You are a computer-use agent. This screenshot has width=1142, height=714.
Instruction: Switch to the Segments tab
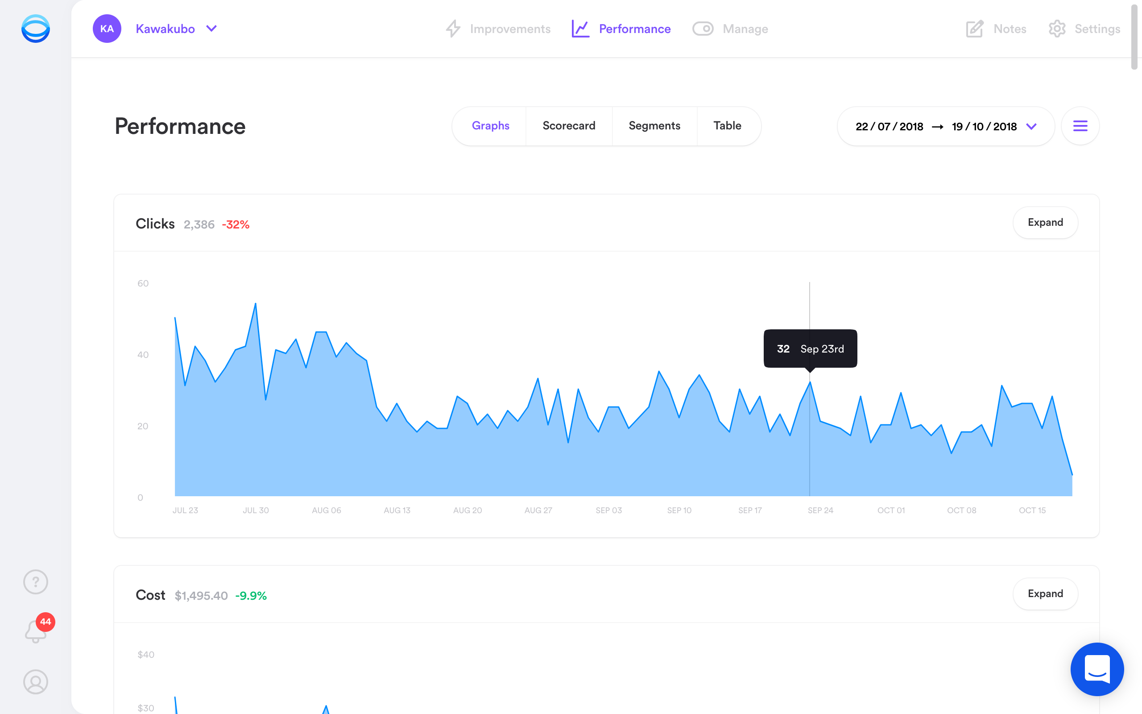pyautogui.click(x=654, y=126)
